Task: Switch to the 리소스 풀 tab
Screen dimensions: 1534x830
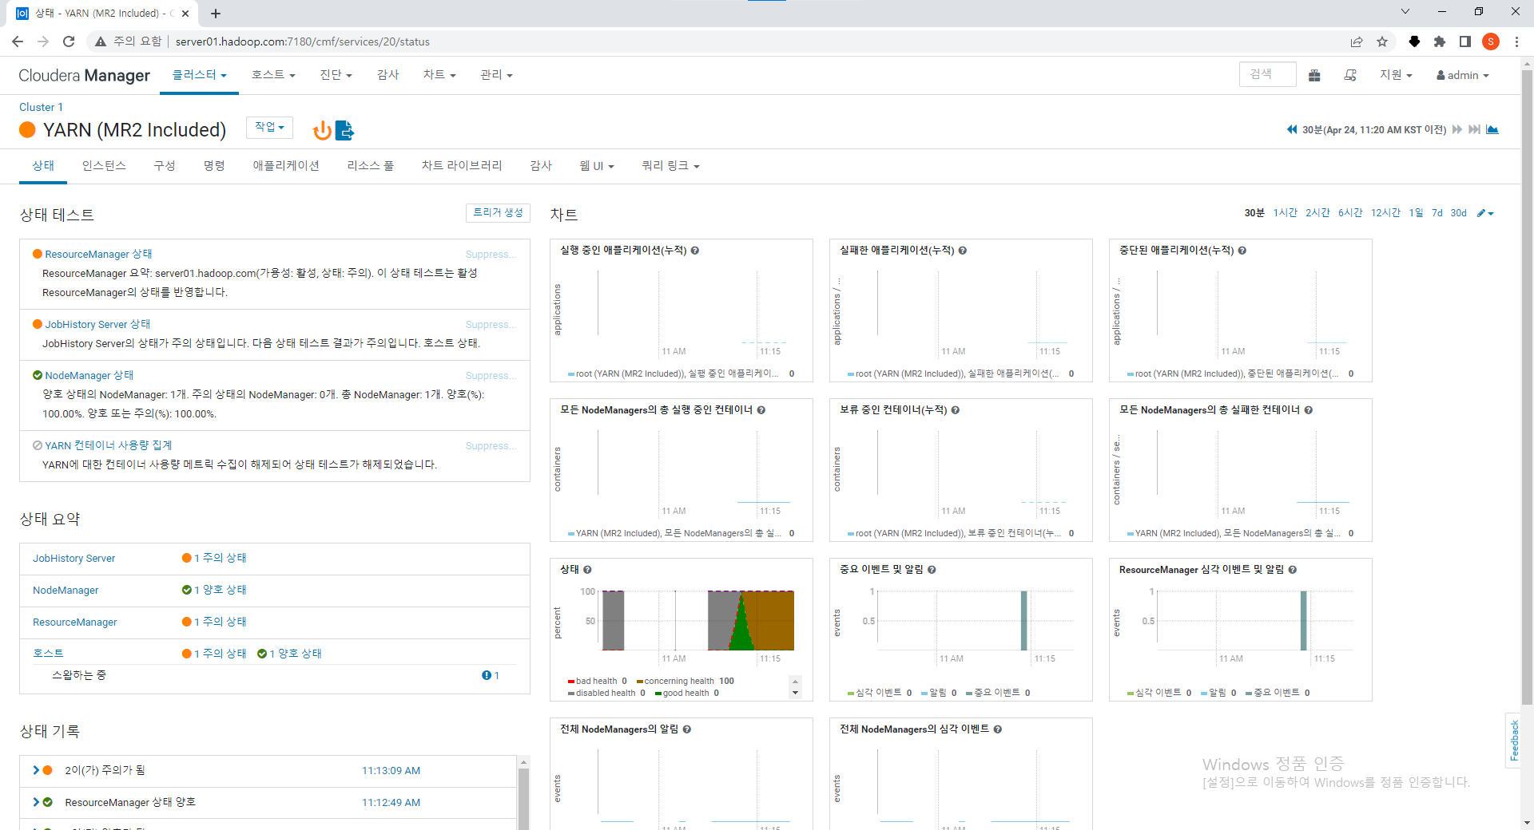Action: click(x=371, y=166)
